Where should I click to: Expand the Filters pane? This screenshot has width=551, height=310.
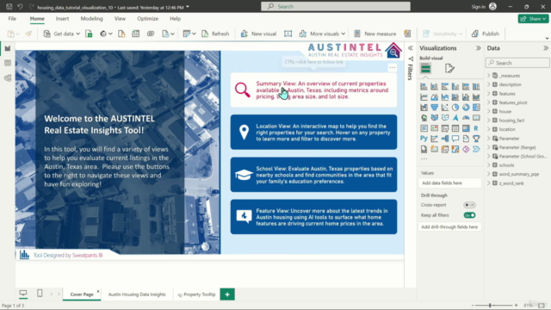click(x=410, y=48)
